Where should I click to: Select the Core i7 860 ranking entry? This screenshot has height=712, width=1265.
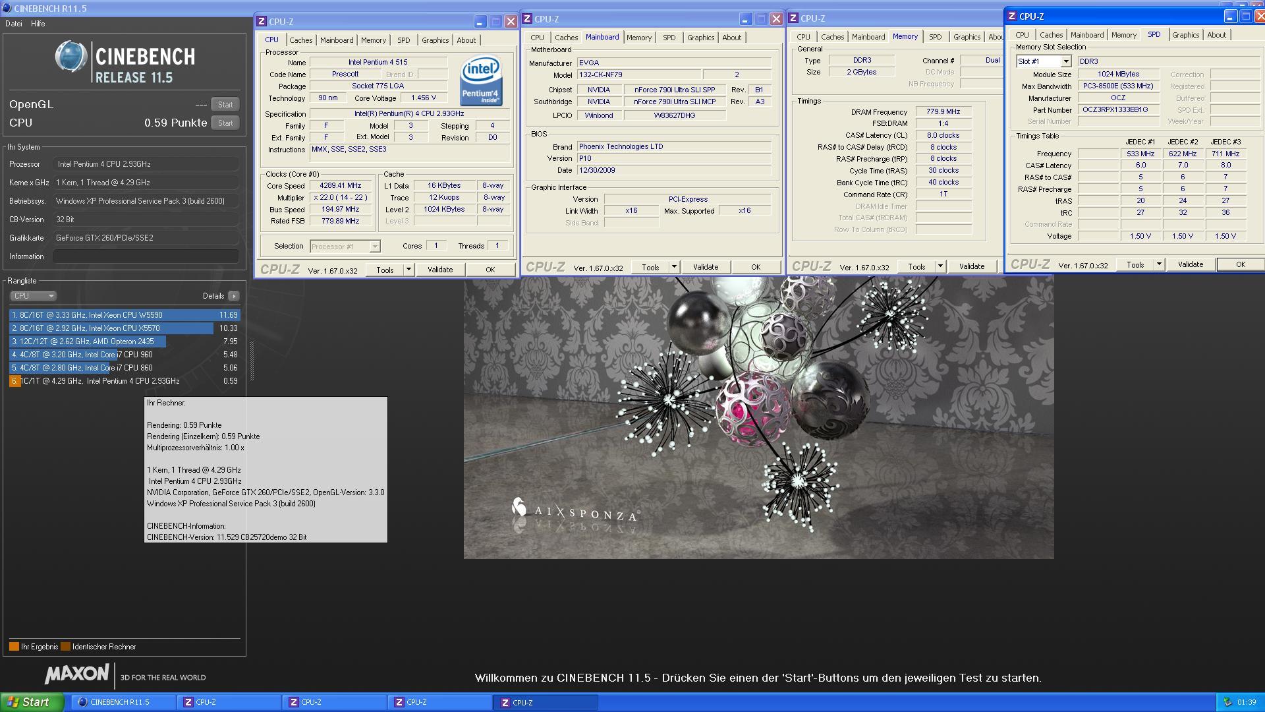click(124, 368)
